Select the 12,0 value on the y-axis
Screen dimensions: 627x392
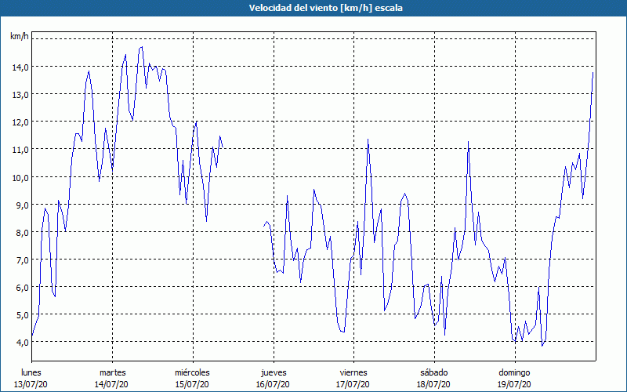(x=20, y=122)
